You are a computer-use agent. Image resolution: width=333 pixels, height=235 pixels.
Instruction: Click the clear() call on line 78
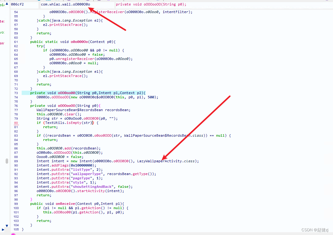pyautogui.click(x=72, y=114)
